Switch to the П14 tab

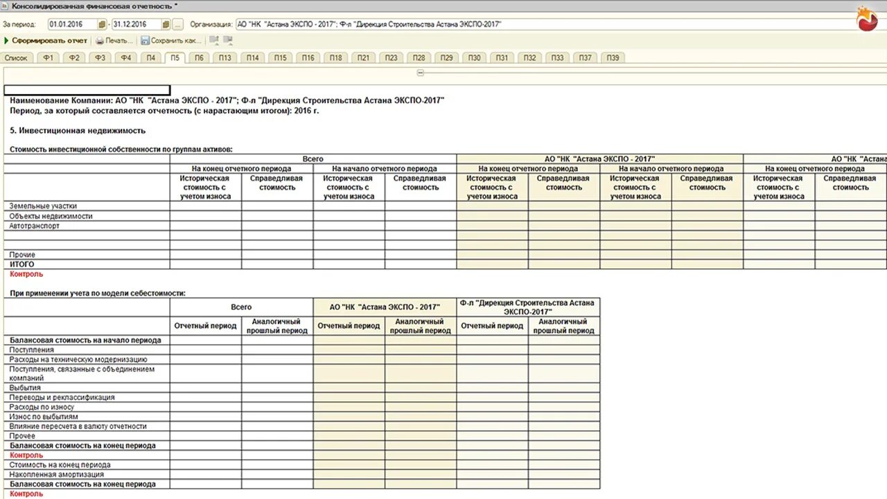tap(252, 58)
